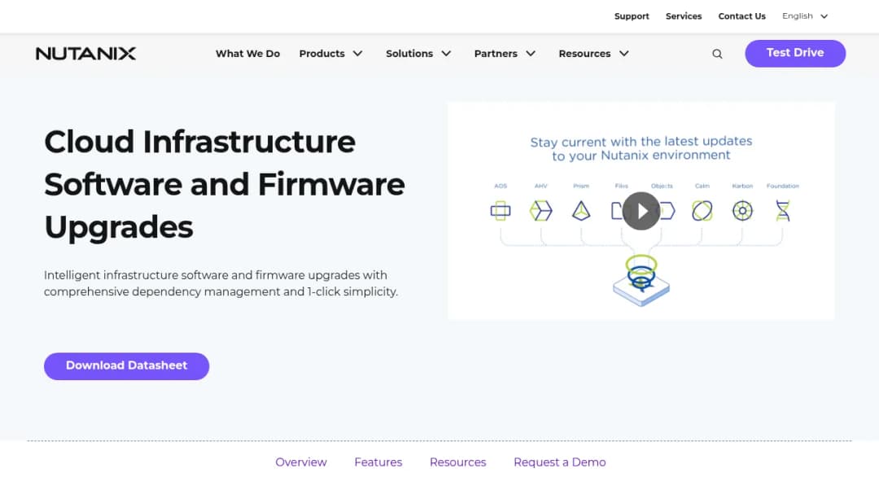Screen dimensions: 879x495
Task: Open the Support link
Action: (632, 16)
